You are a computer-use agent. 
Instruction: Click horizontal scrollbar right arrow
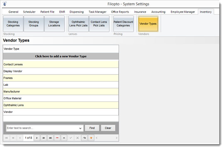(117, 138)
